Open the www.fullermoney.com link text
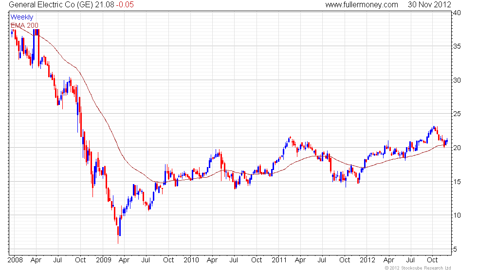Image resolution: width=477 pixels, height=272 pixels. [362, 4]
